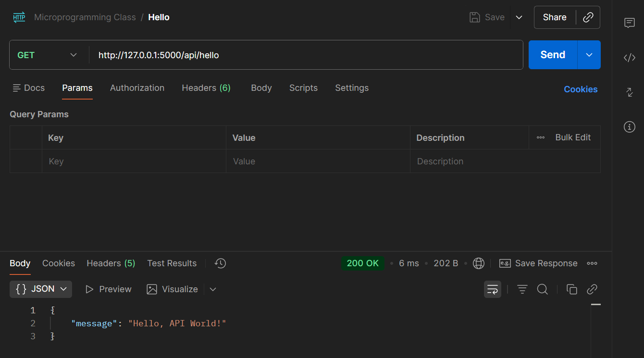Open the comments panel icon
Viewport: 644px width, 358px height.
click(630, 23)
